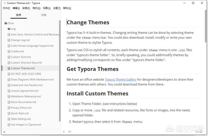Click file icon beside Custom Font.md

(x=9, y=57)
